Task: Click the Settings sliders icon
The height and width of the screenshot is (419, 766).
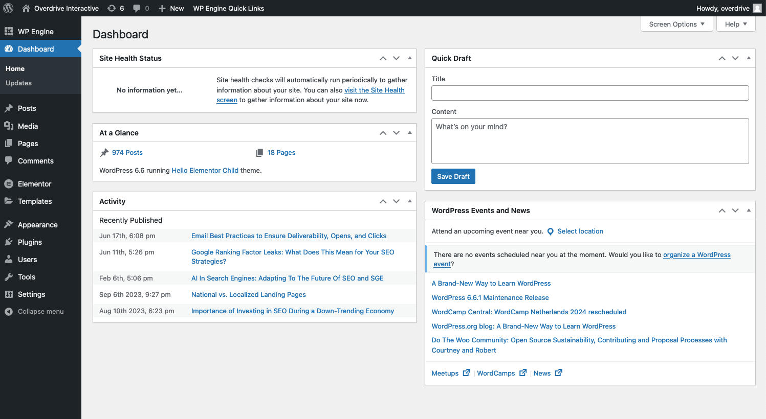Action: [9, 294]
